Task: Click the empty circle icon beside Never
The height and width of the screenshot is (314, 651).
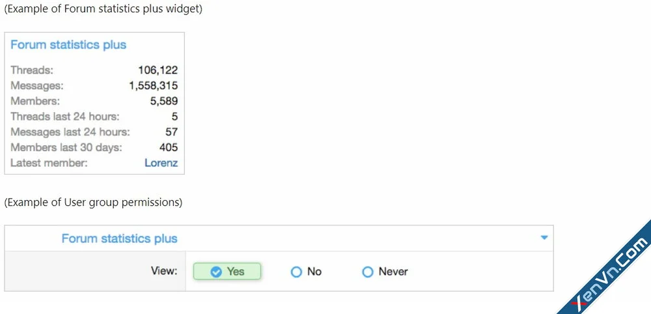Action: [368, 272]
